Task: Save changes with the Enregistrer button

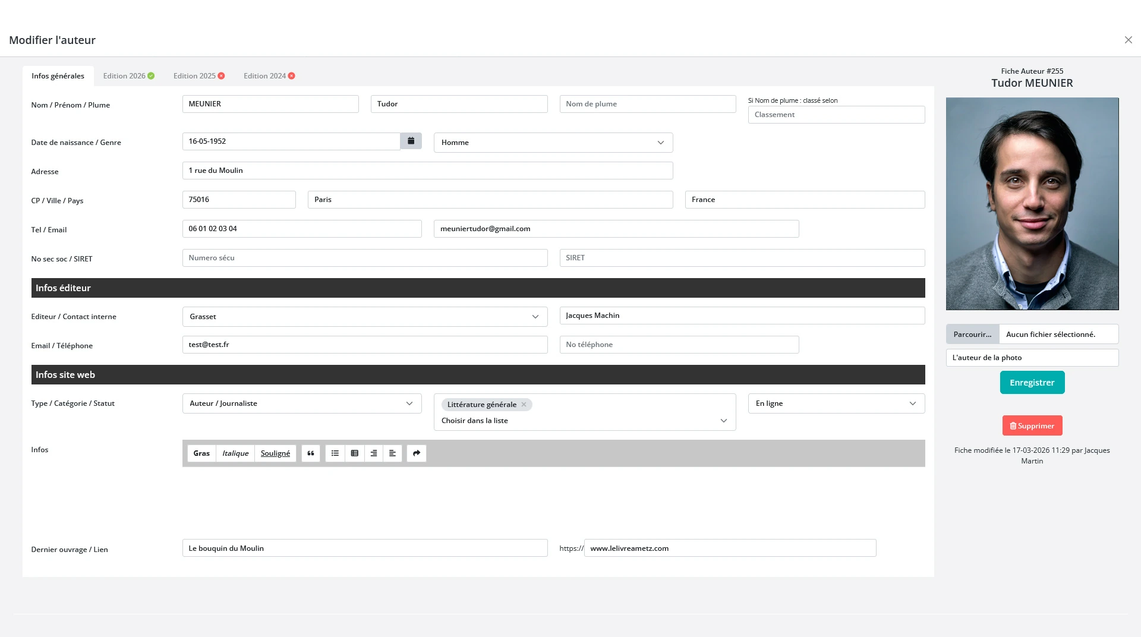Action: [1032, 383]
